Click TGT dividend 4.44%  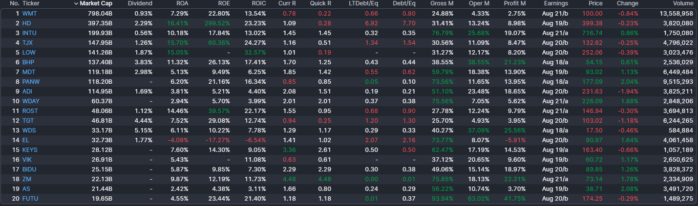[143, 120]
